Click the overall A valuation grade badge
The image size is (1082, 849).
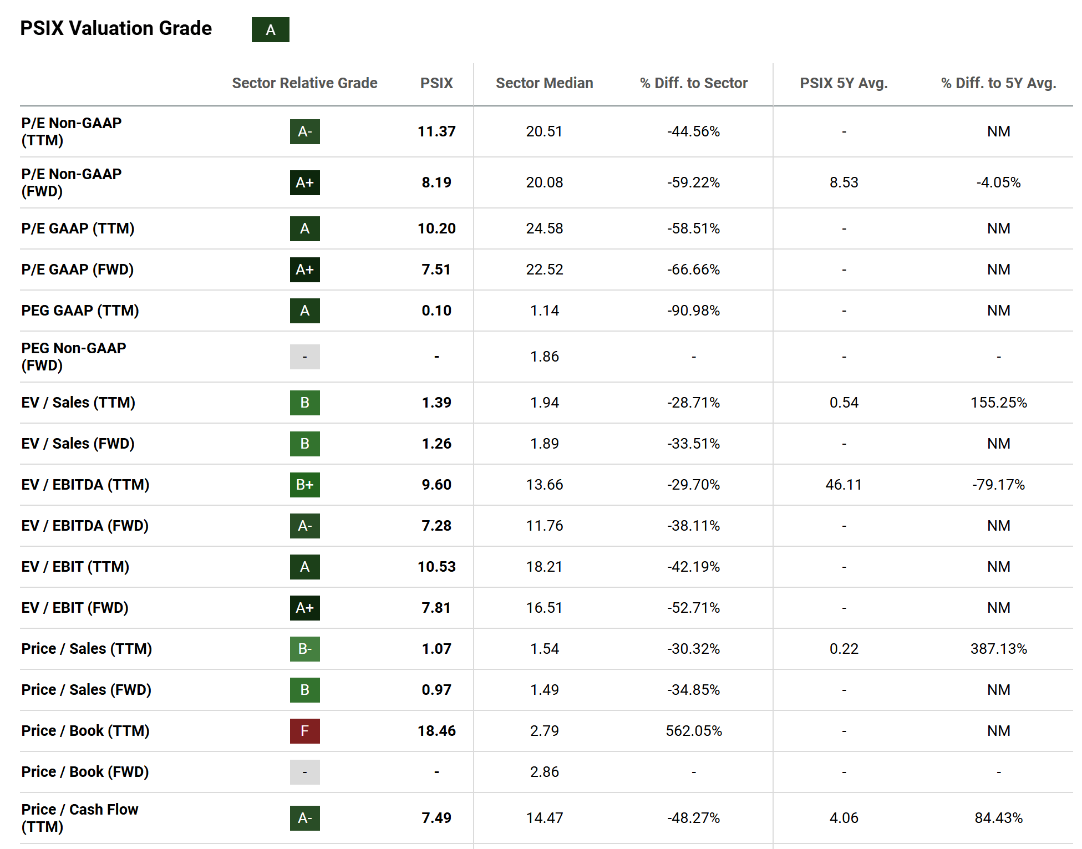(x=270, y=30)
